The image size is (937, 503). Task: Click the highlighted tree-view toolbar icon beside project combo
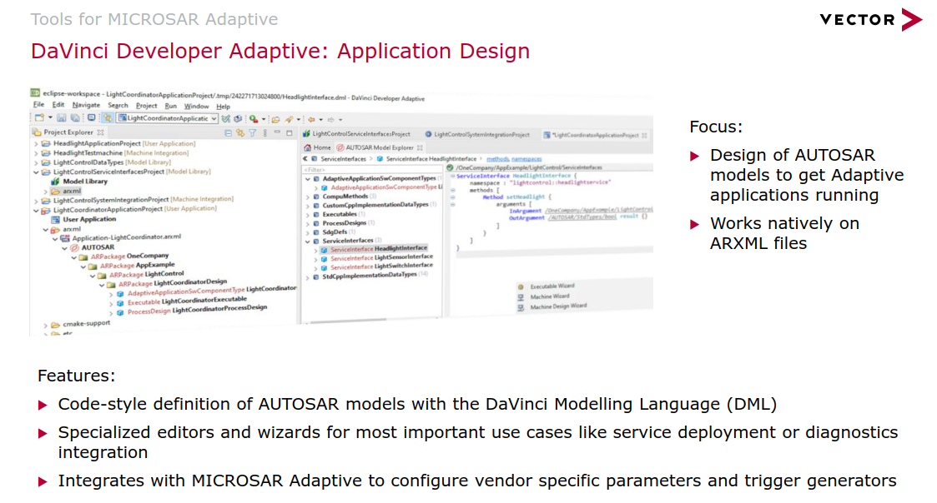pyautogui.click(x=108, y=118)
